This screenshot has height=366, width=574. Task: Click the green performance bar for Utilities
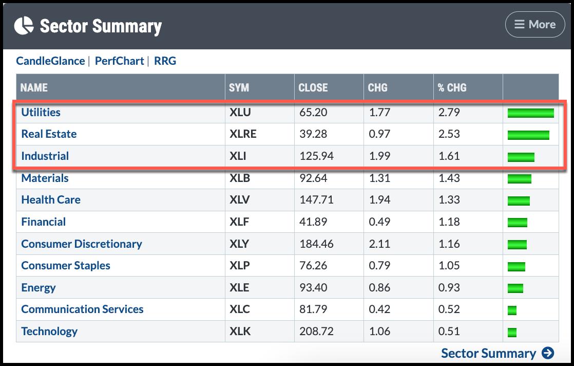pyautogui.click(x=530, y=113)
